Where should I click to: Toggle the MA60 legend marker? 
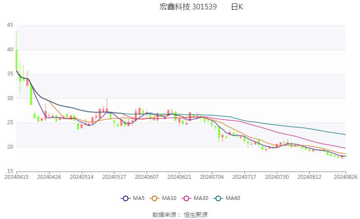pyautogui.click(x=218, y=198)
